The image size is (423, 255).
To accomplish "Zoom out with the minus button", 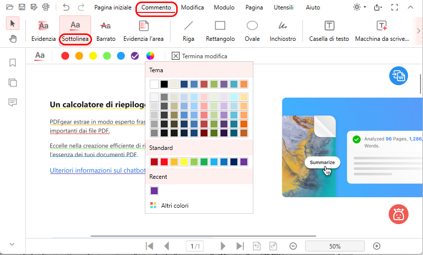I will pyautogui.click(x=293, y=246).
